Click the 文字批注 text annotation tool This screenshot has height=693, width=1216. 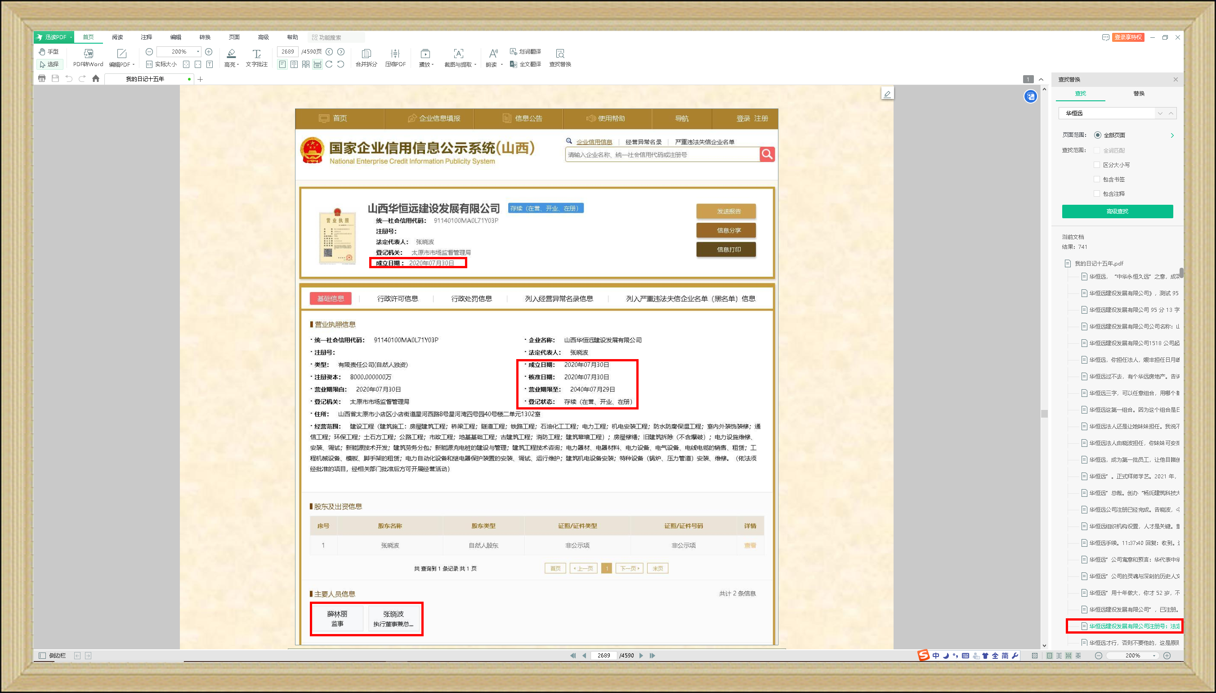point(256,54)
